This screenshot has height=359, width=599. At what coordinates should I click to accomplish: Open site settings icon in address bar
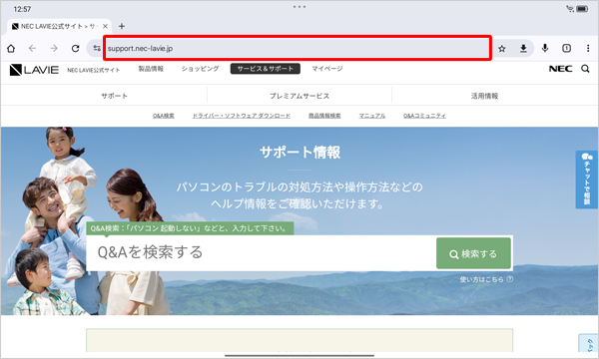click(x=97, y=48)
